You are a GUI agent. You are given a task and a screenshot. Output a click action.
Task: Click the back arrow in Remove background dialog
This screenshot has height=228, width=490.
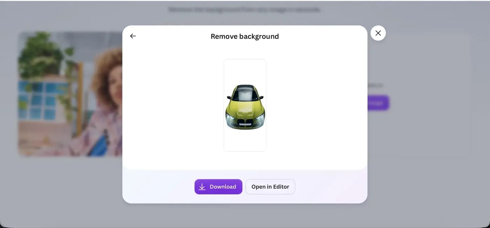(x=133, y=36)
